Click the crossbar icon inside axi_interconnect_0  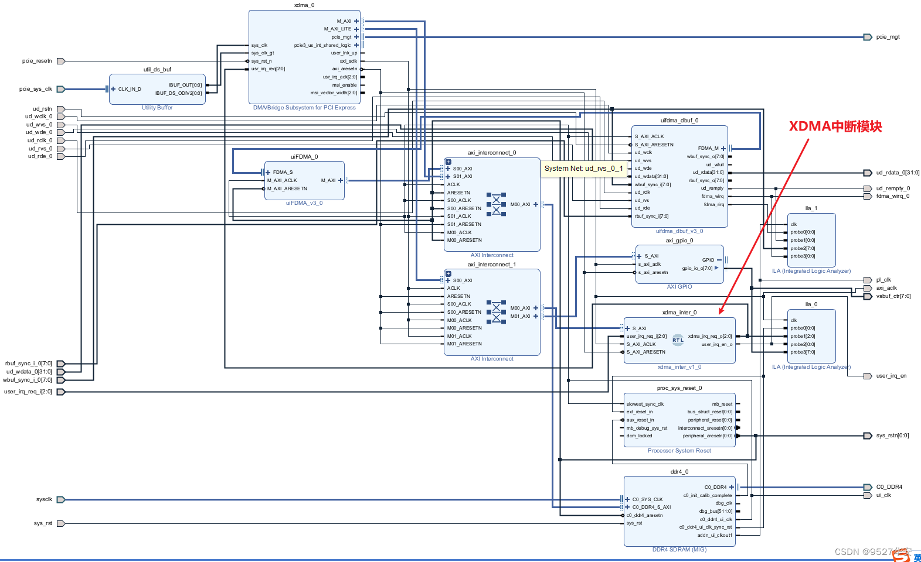(x=496, y=204)
